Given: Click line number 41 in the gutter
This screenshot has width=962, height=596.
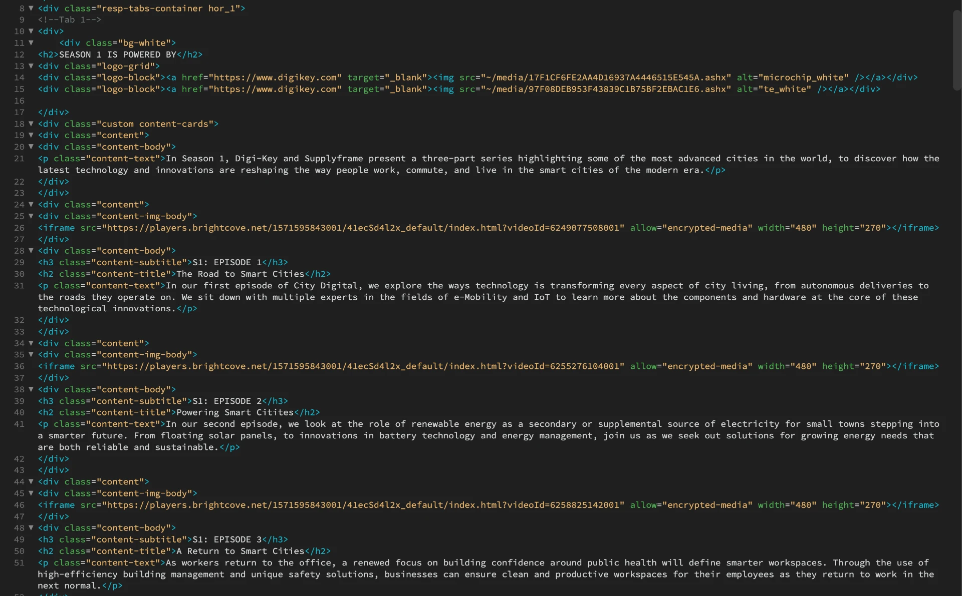Looking at the screenshot, I should point(19,424).
